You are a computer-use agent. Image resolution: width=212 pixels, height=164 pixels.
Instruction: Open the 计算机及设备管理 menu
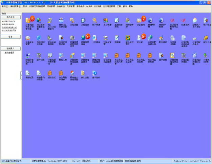click(37, 6)
